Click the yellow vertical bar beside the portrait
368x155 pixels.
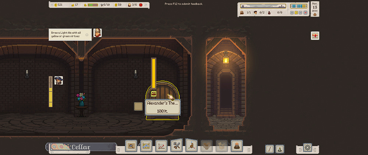[51, 92]
